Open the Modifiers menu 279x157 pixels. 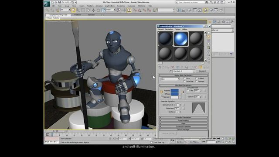(90, 6)
